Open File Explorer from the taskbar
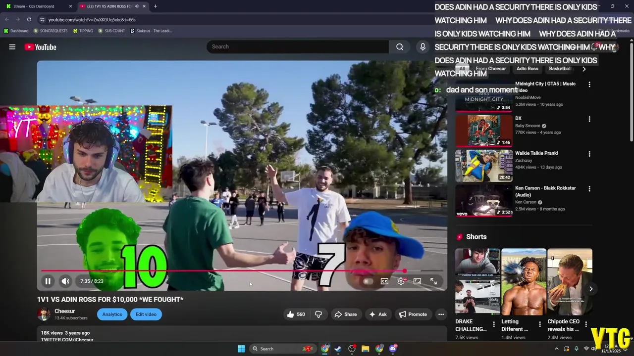 point(365,349)
